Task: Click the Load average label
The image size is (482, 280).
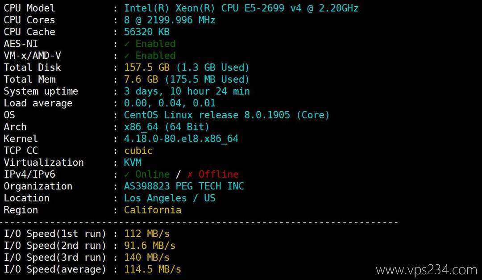Action: [x=38, y=104]
